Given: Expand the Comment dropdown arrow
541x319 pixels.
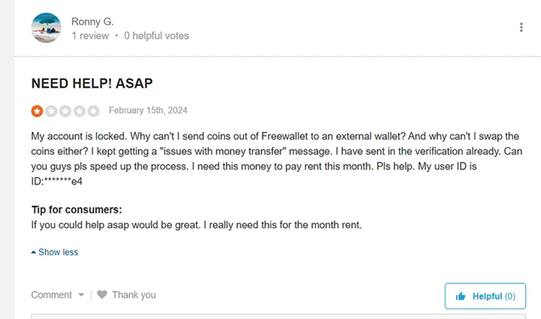Looking at the screenshot, I should 81,295.
